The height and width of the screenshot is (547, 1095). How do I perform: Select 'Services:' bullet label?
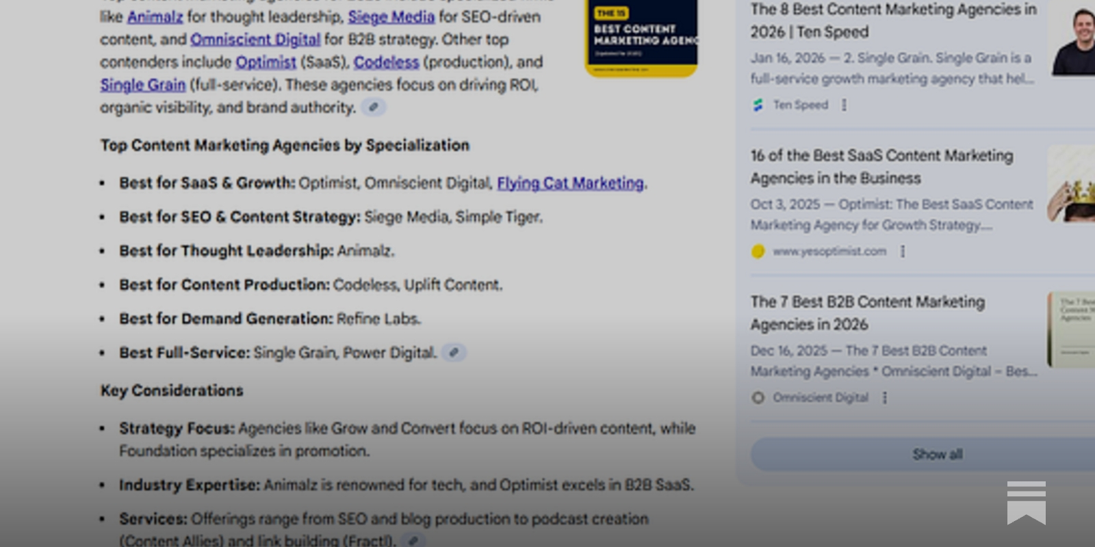pyautogui.click(x=153, y=518)
